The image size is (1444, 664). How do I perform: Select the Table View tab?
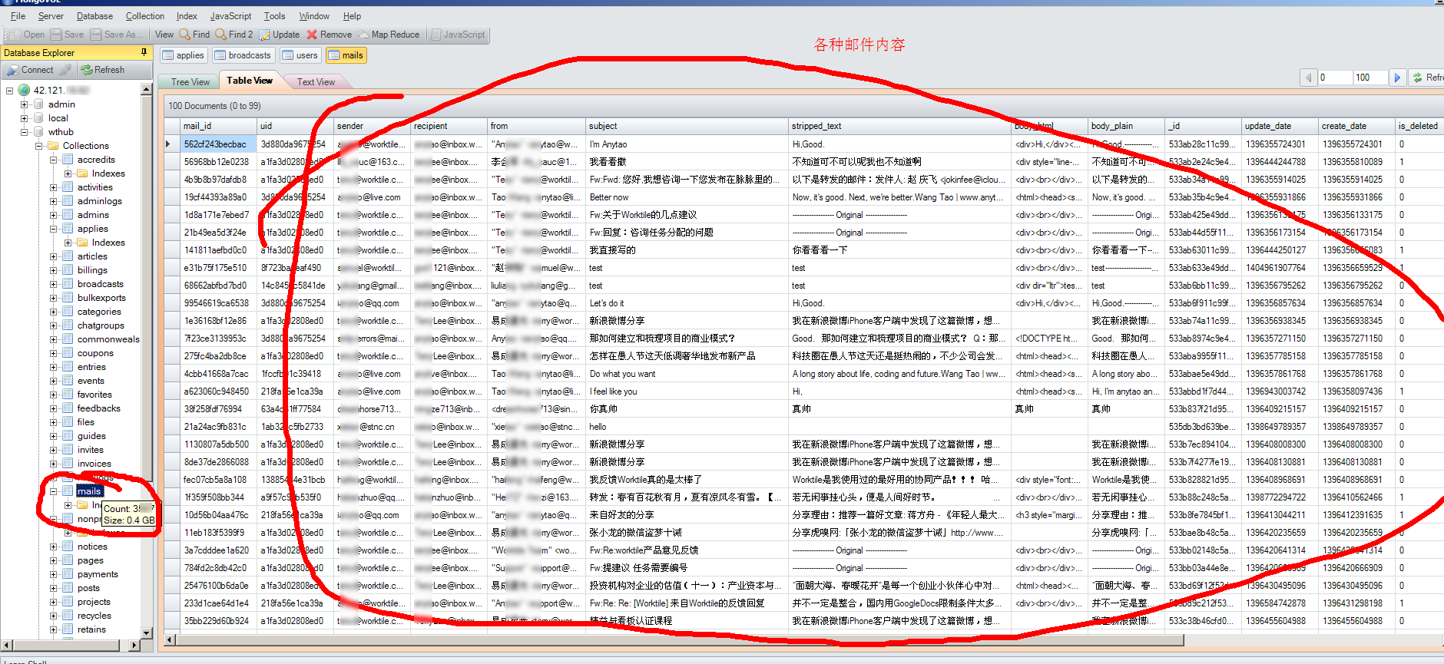point(250,81)
